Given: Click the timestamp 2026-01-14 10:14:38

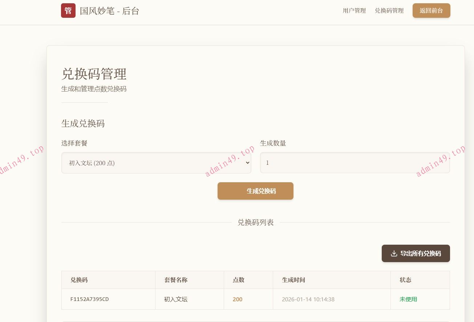Looking at the screenshot, I should 308,299.
